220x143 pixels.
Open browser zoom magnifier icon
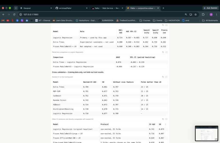[x=186, y=14]
